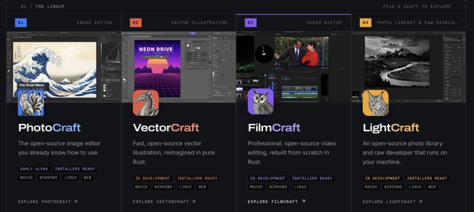Follow the Explore PhotoCraft link
The height and width of the screenshot is (212, 474).
coord(48,202)
